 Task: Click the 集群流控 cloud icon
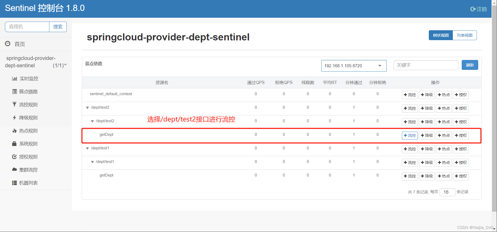pos(14,169)
